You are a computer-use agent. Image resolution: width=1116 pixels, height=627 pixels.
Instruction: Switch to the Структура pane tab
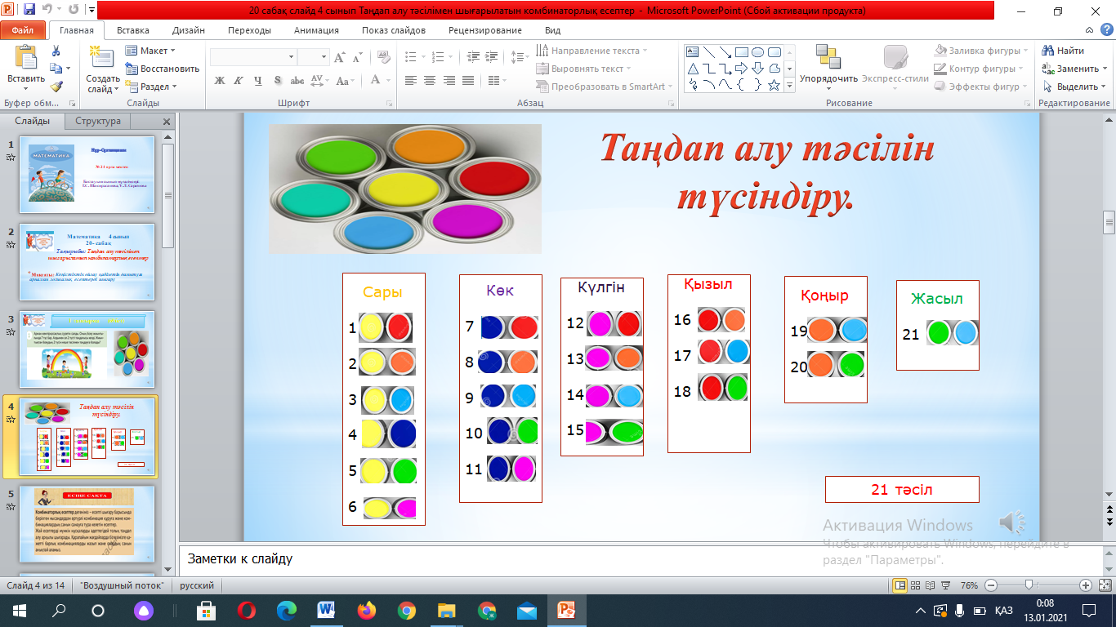click(98, 121)
